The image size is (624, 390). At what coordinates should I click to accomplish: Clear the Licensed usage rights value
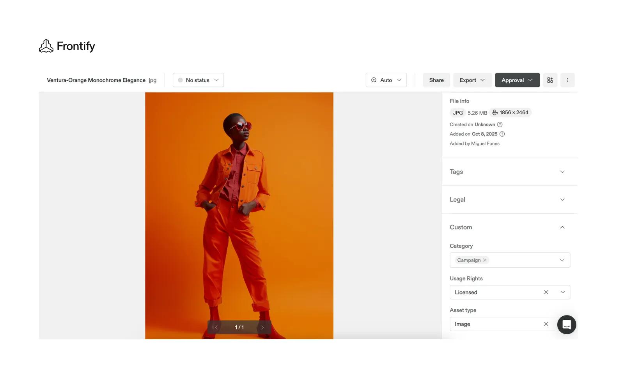point(546,292)
